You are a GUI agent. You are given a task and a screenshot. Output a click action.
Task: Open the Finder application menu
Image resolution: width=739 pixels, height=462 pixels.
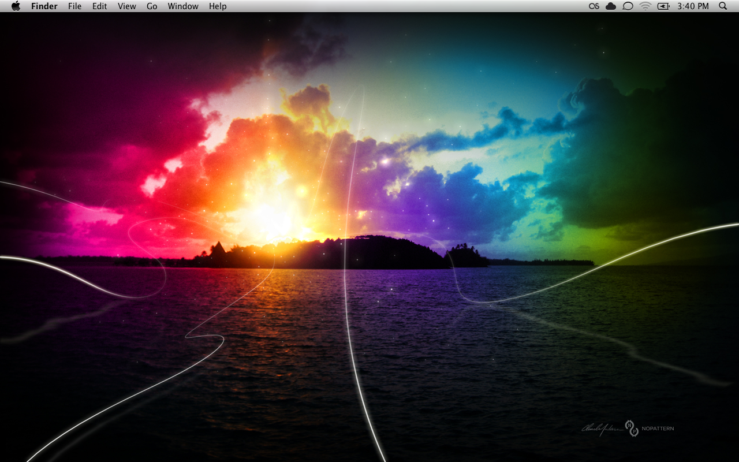[44, 6]
